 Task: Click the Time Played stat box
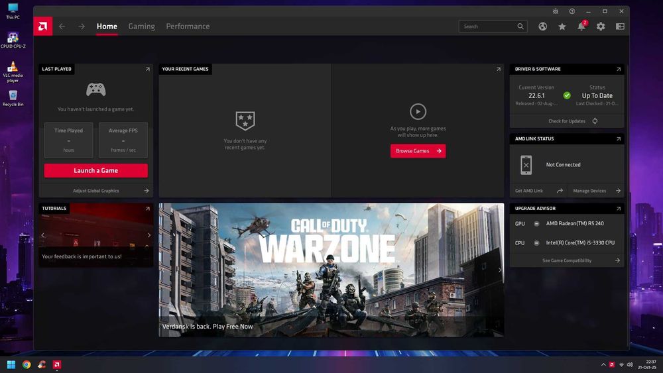[x=68, y=140]
